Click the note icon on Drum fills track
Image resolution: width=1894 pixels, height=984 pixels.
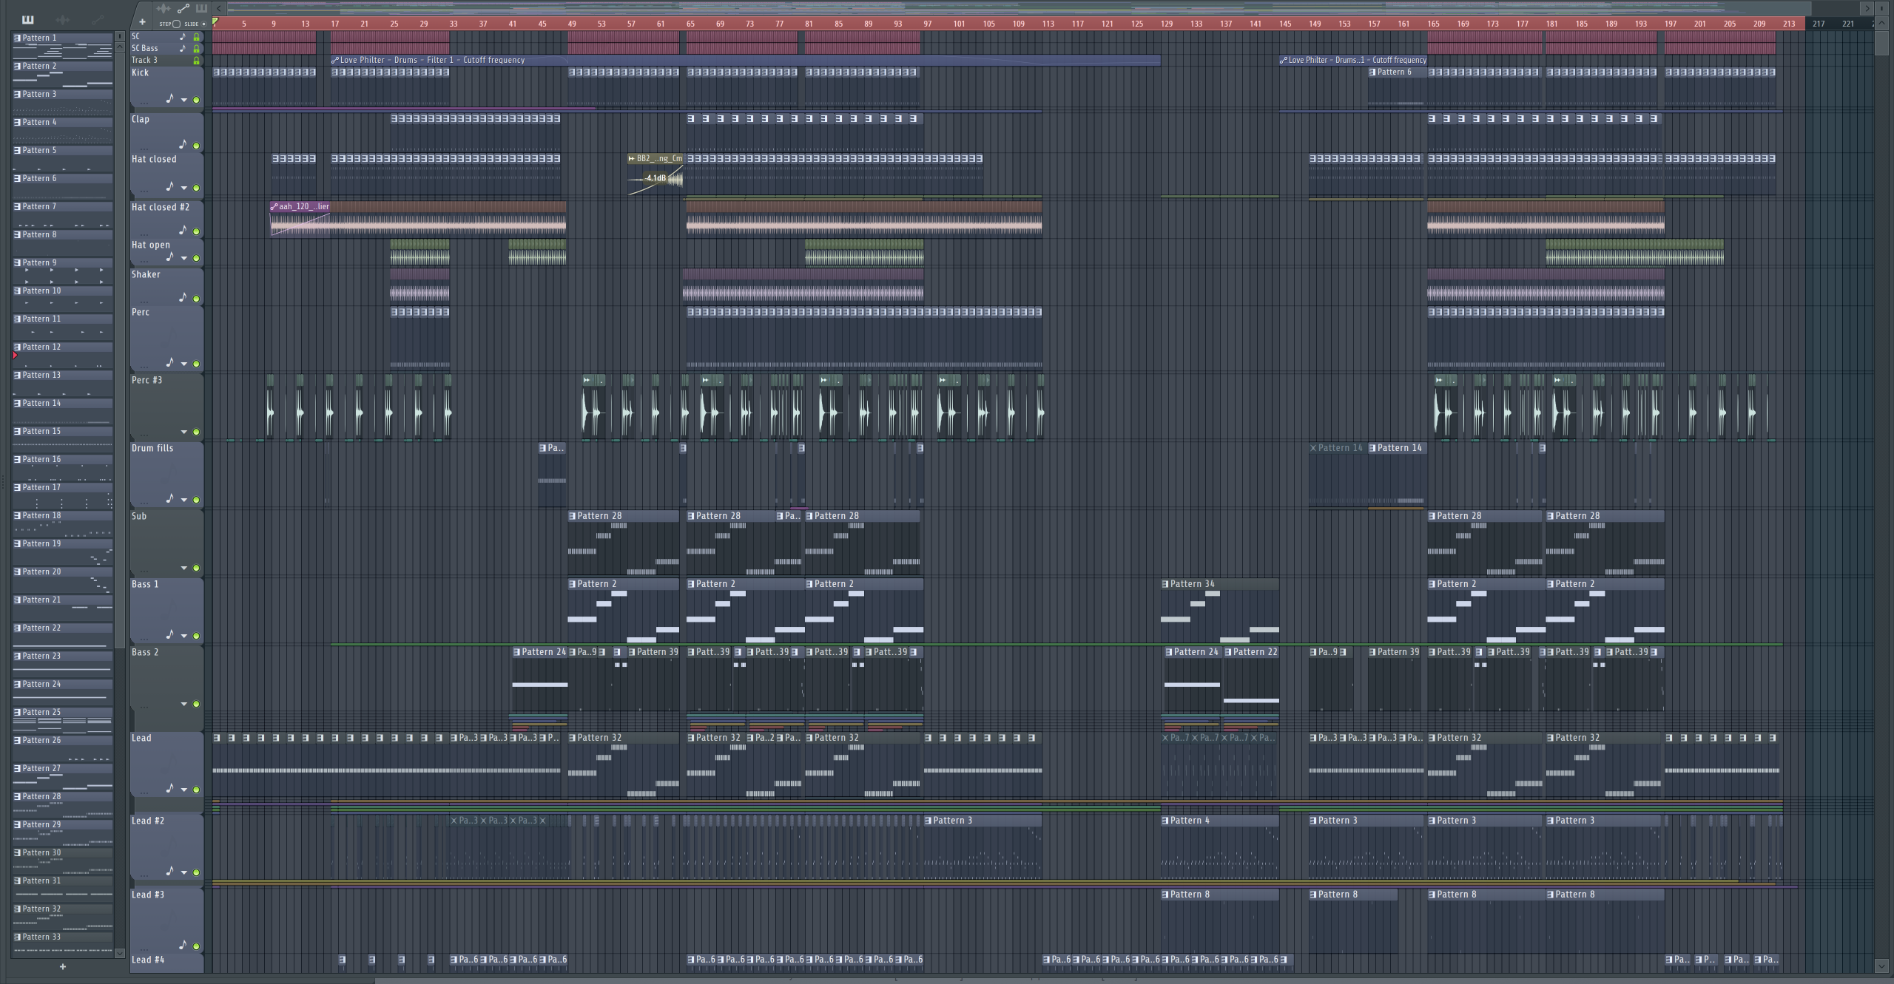coord(169,498)
